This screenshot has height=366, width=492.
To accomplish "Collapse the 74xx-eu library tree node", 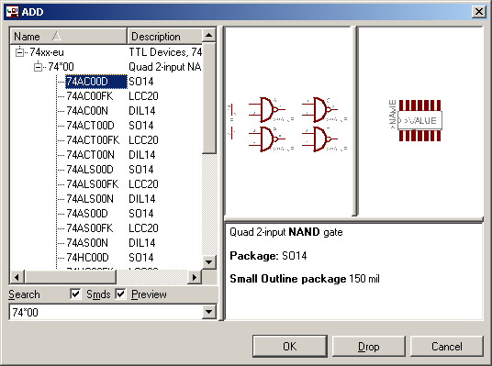I will 20,52.
